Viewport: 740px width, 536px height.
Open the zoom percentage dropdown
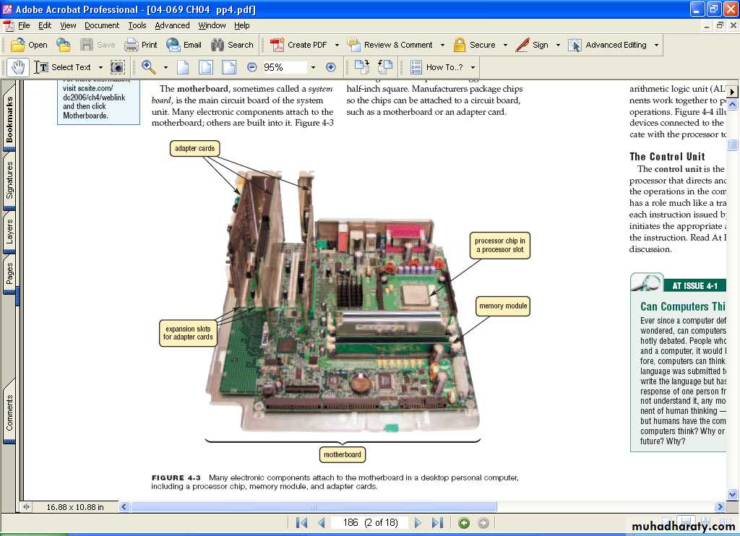[313, 67]
